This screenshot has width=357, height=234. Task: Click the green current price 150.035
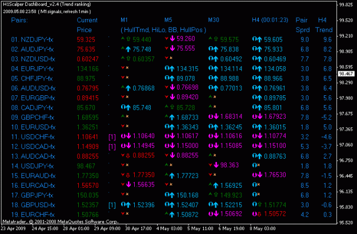click(x=87, y=195)
